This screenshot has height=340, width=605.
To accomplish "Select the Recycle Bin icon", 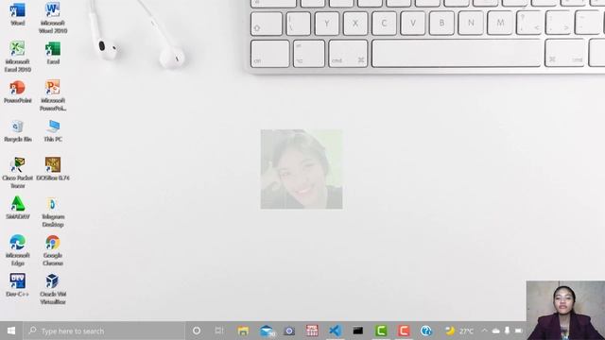I will (x=17, y=130).
